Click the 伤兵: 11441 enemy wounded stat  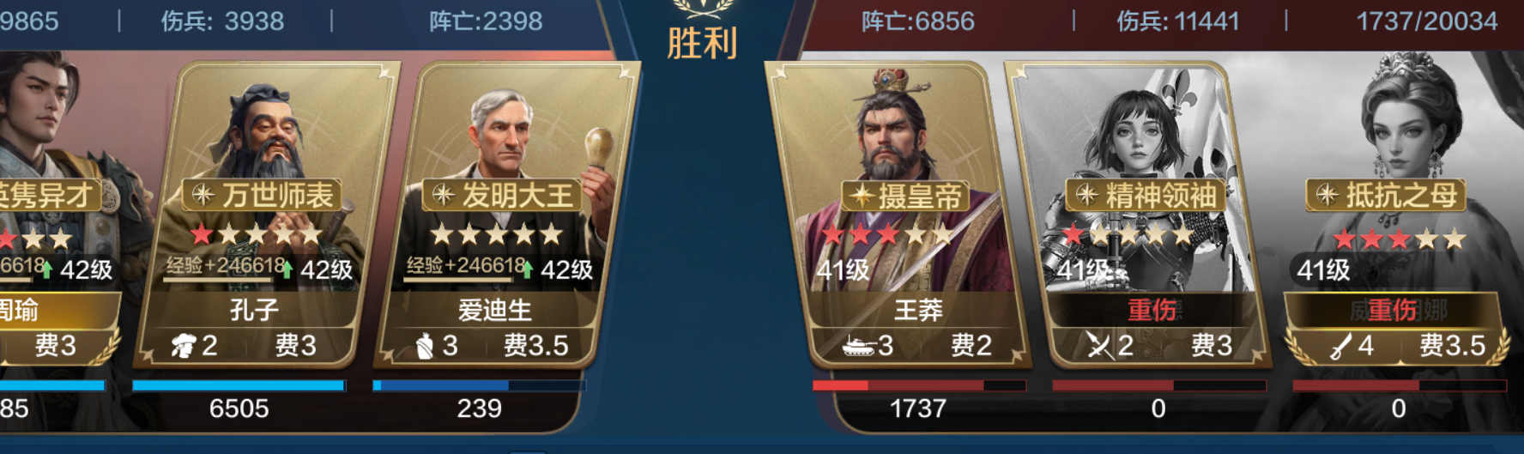pyautogui.click(x=1177, y=21)
